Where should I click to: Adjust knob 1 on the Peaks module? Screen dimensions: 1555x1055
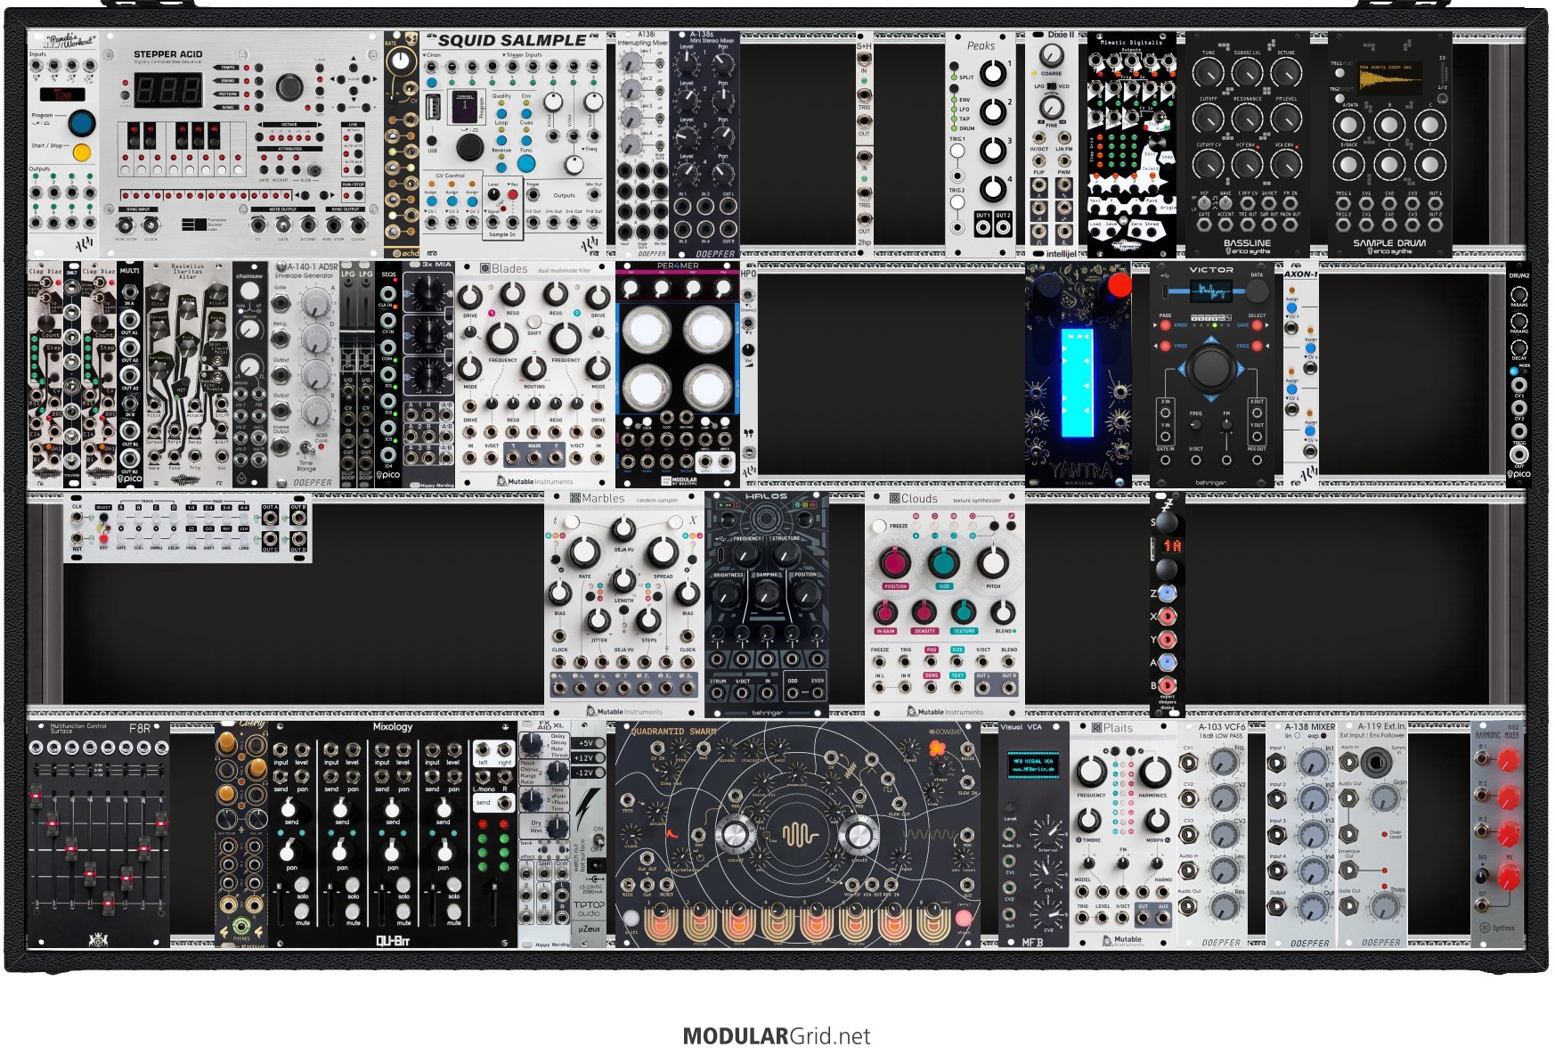(x=993, y=73)
